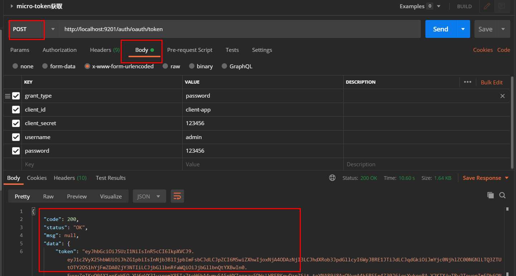Click the BUILD mode button

coord(464,6)
